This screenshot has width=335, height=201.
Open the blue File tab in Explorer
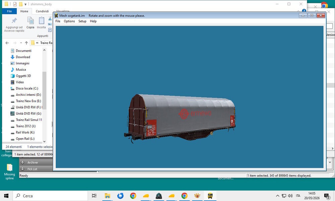9,11
